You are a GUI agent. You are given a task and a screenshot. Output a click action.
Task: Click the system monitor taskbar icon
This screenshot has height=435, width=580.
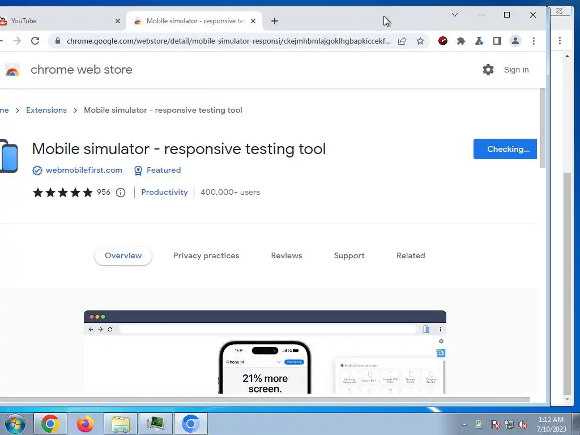155,424
